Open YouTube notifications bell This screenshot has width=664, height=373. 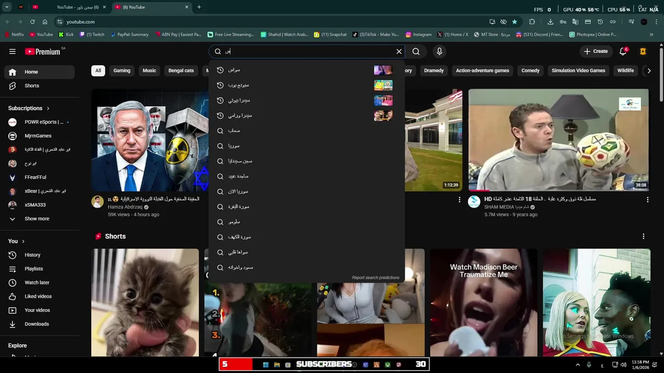[623, 51]
